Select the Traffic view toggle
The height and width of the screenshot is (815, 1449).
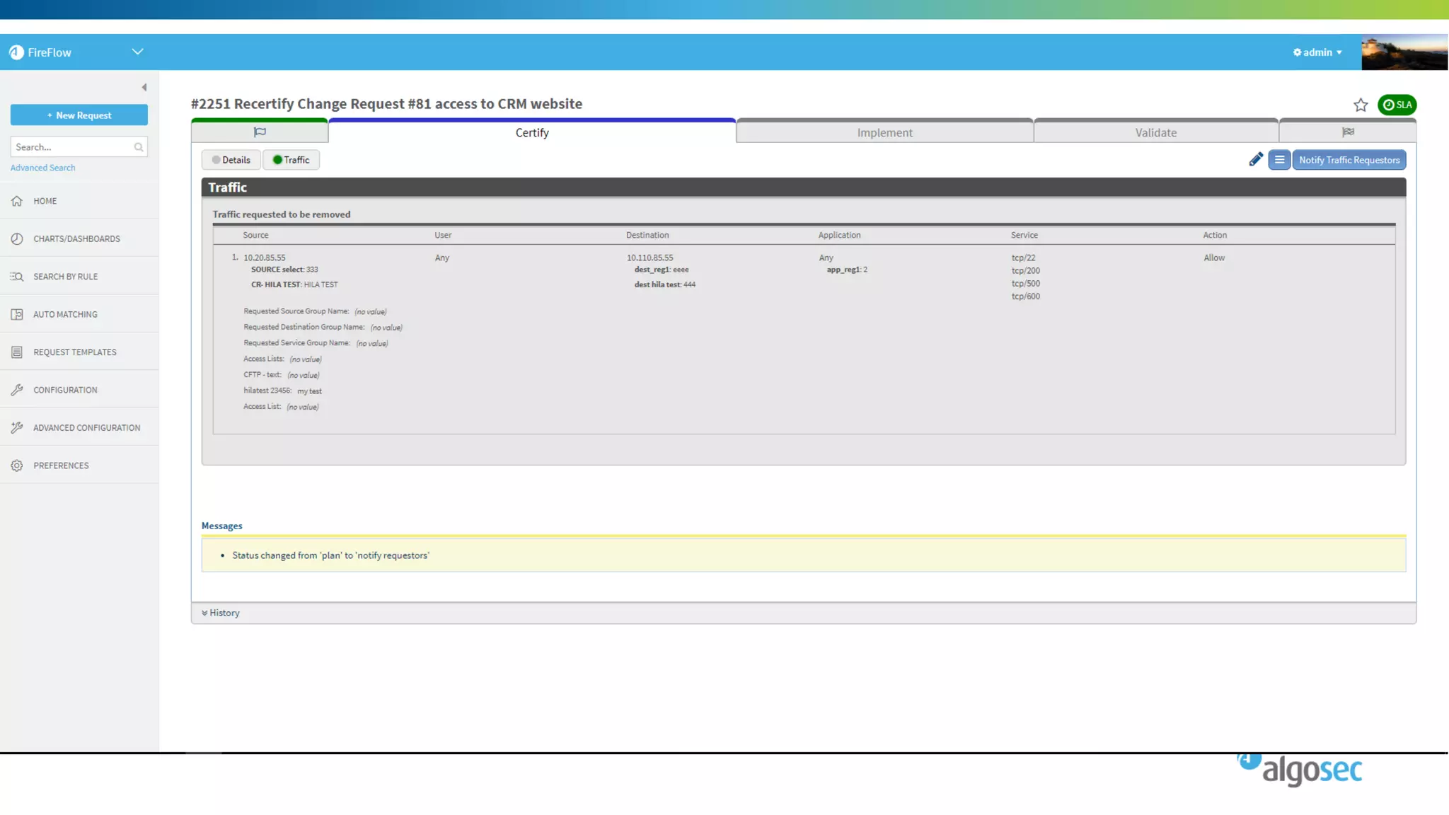[x=291, y=160]
